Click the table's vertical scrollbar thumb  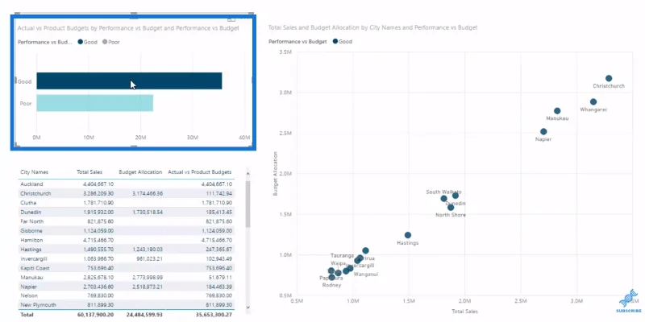coord(248,204)
